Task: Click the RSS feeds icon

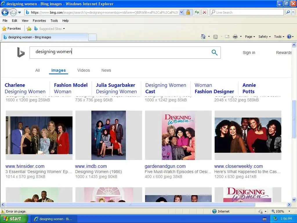Action: (215, 37)
